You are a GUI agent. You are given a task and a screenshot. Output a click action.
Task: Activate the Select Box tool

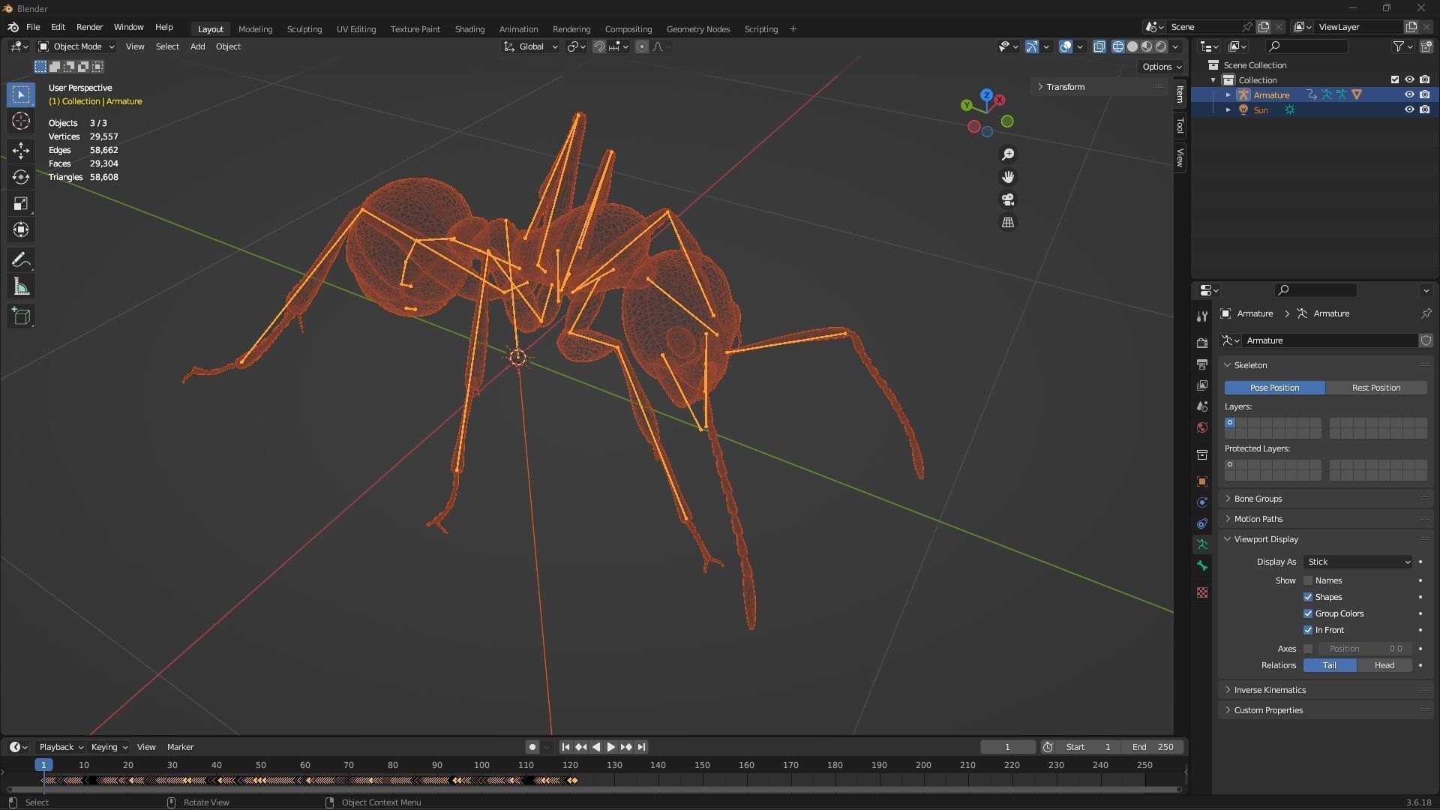coord(21,94)
